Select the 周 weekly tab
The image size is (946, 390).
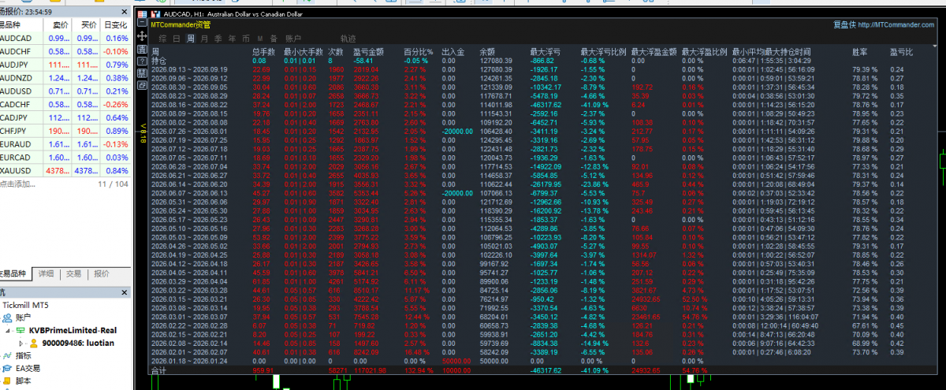[190, 38]
